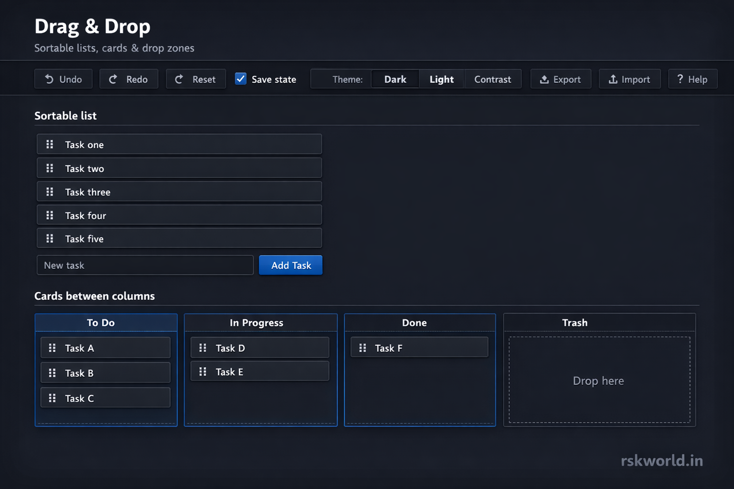
Task: Click the drag handle of Task F
Action: click(x=362, y=348)
